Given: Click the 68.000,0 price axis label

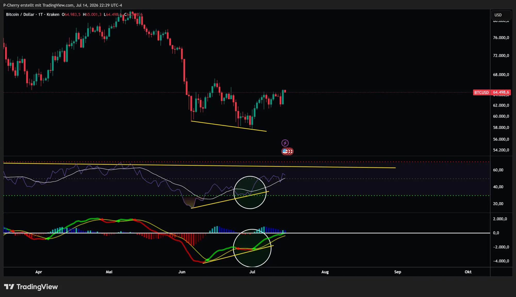Looking at the screenshot, I should tap(501, 75).
